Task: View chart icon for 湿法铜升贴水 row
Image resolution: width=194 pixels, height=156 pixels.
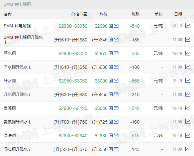Action: (188, 149)
